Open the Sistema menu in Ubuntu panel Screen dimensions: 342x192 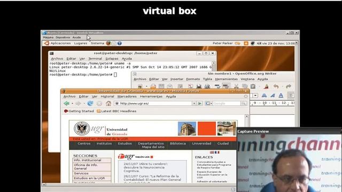[x=97, y=43]
